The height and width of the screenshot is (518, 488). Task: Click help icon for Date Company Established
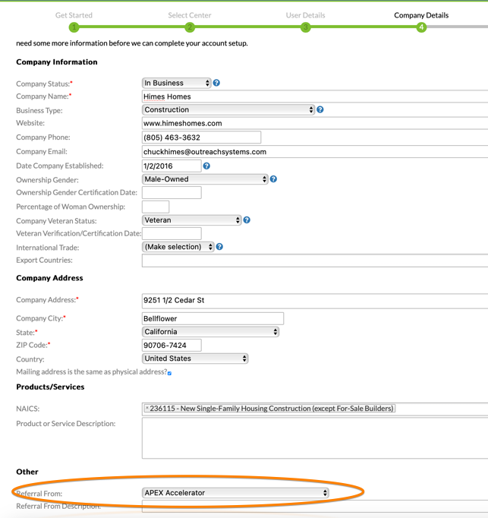coord(206,166)
